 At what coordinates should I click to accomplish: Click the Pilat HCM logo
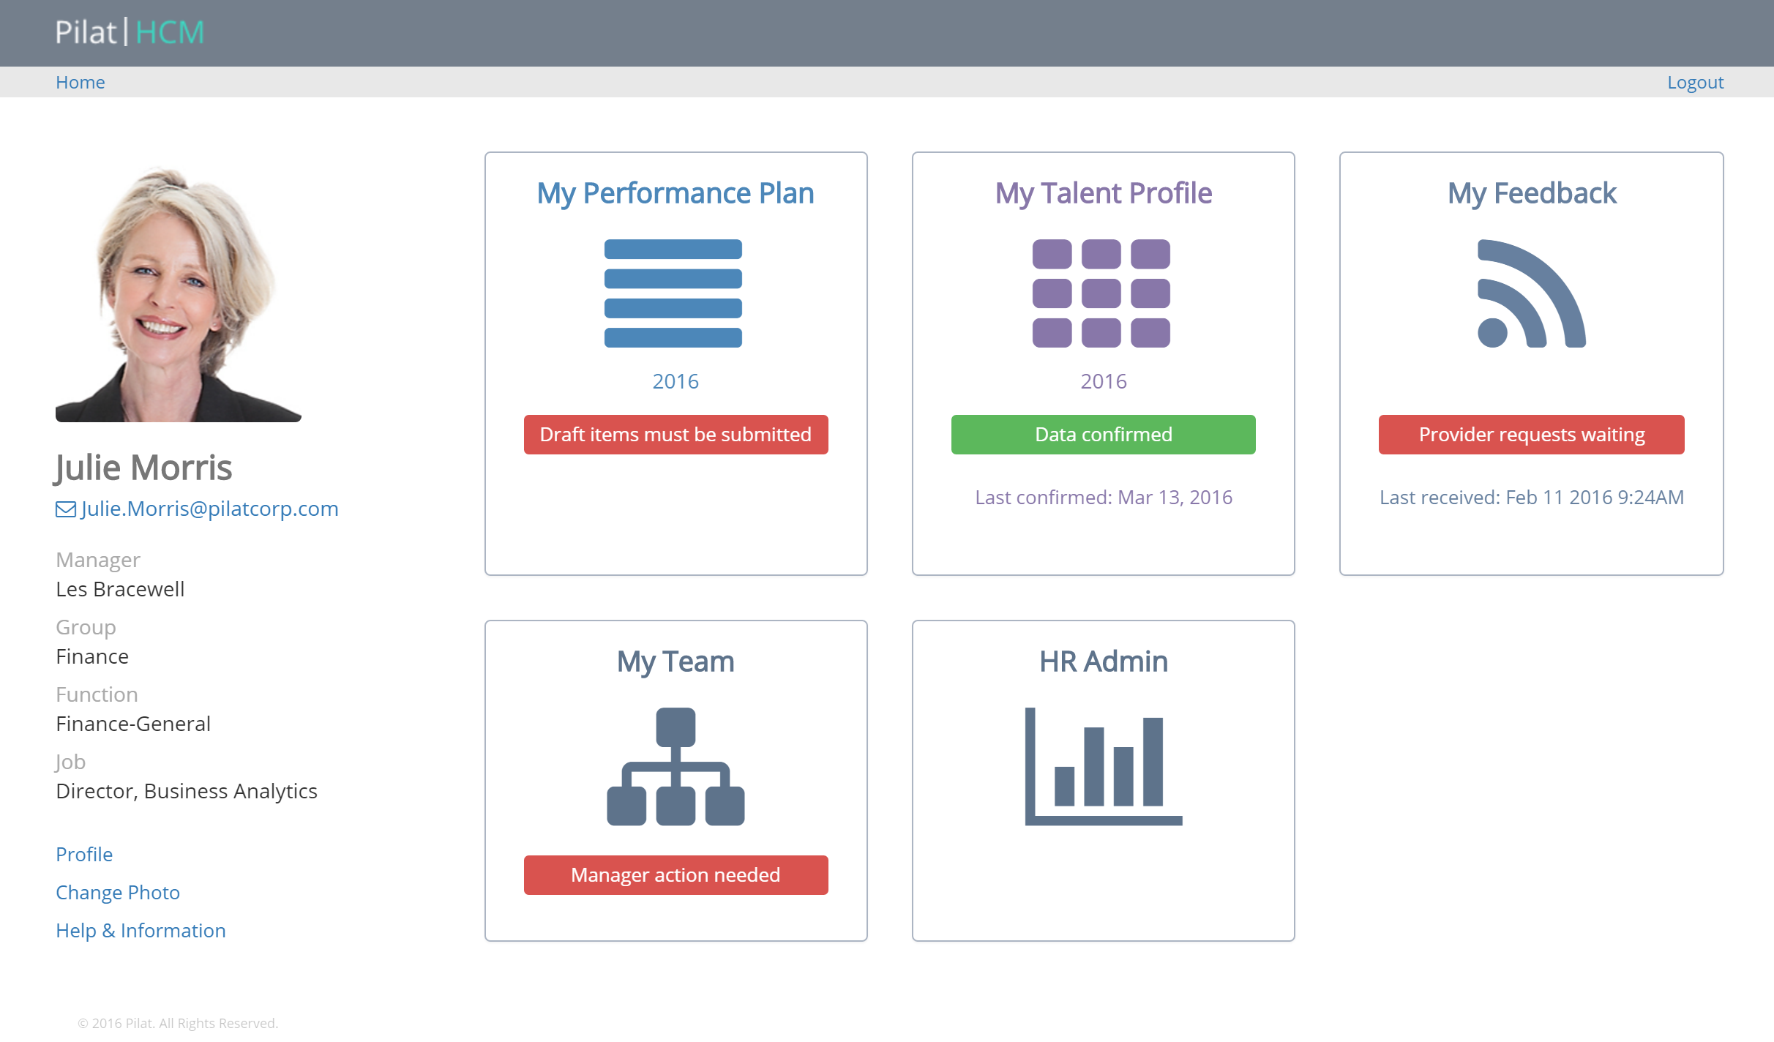tap(130, 32)
